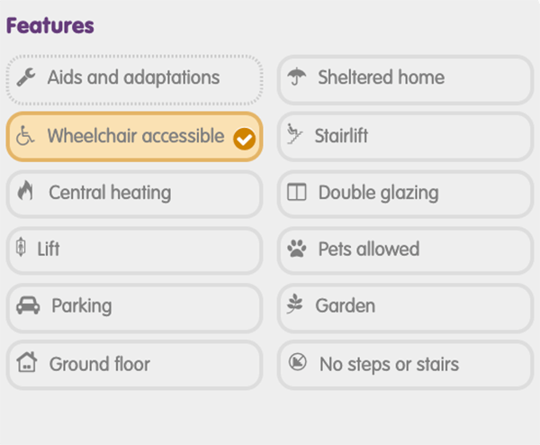This screenshot has height=445, width=540.
Task: Enable the Stairlift feature filter
Action: click(405, 137)
